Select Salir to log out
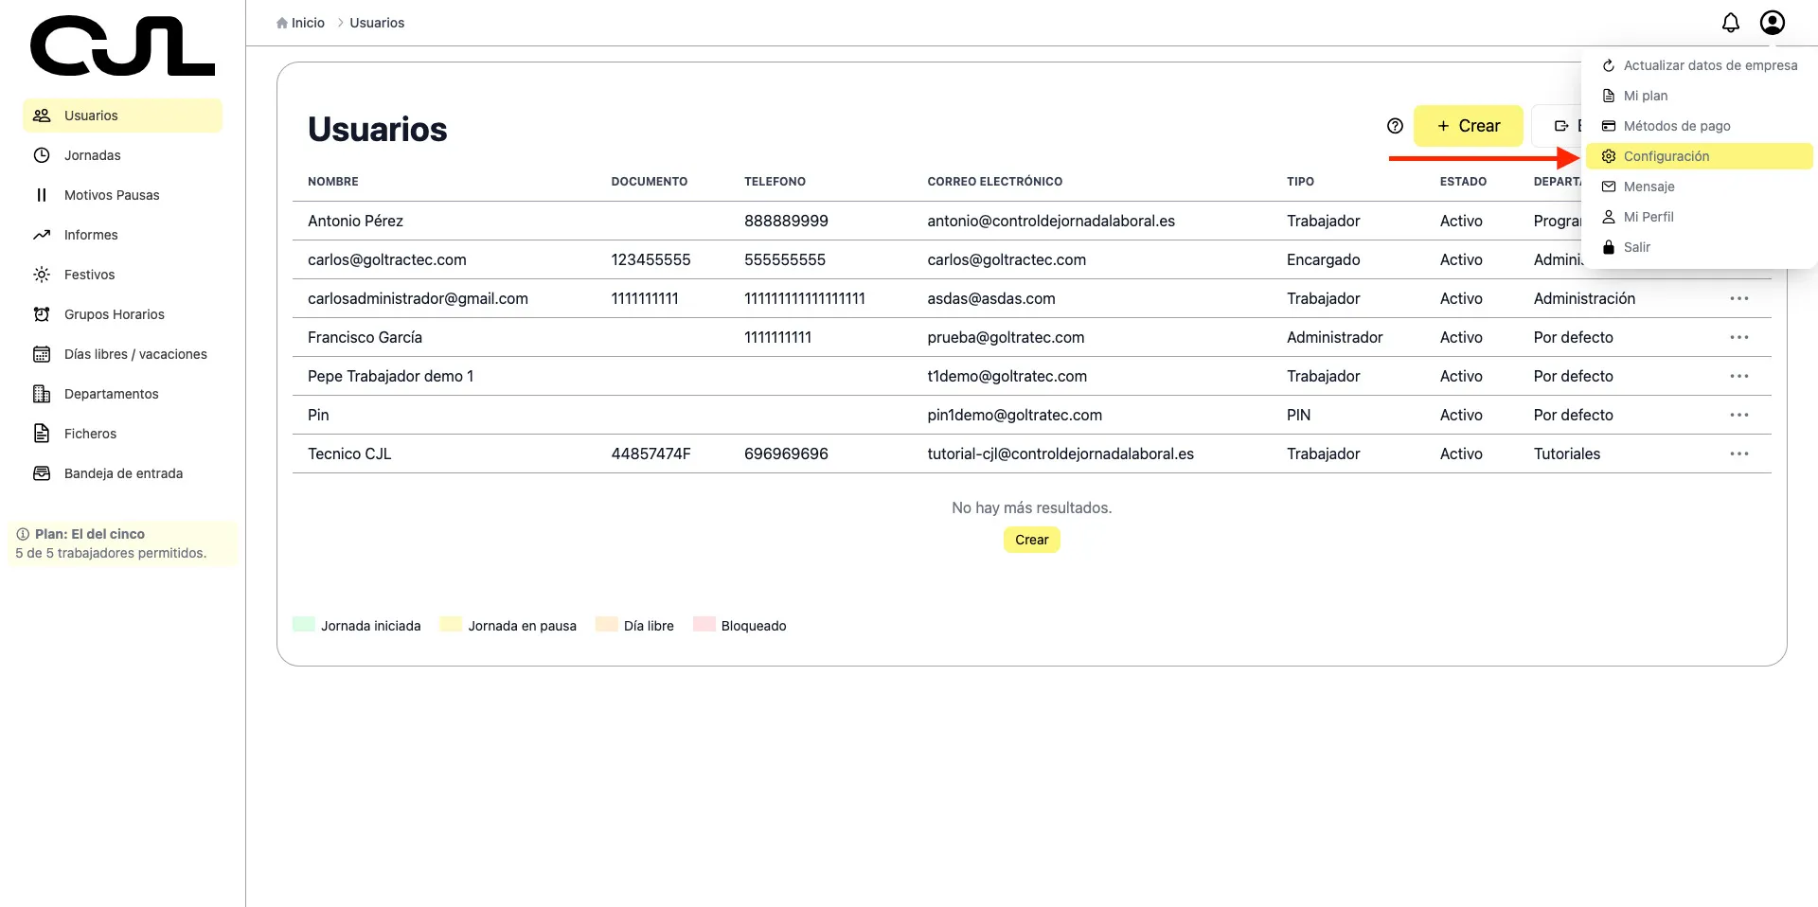The image size is (1818, 907). pyautogui.click(x=1636, y=247)
